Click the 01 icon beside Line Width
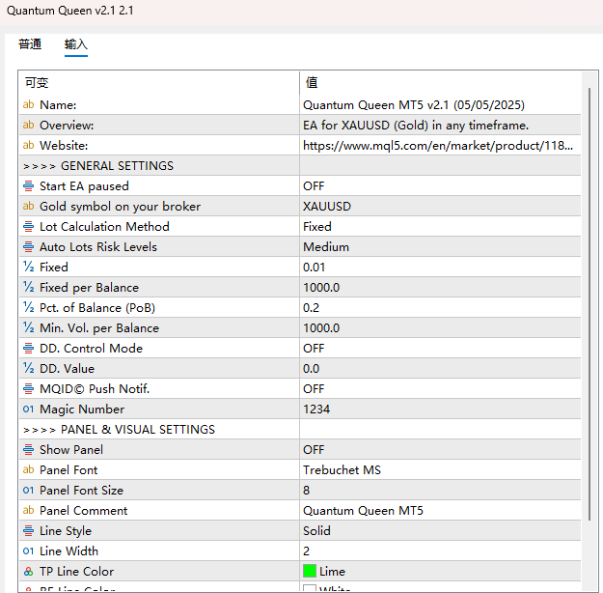This screenshot has width=603, height=593. tap(28, 551)
